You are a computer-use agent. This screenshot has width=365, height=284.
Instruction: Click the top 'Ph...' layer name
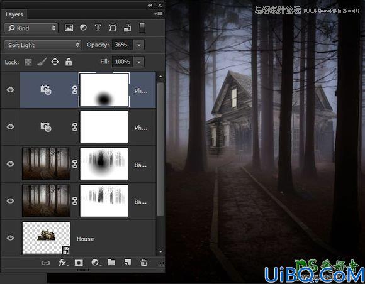click(x=140, y=91)
